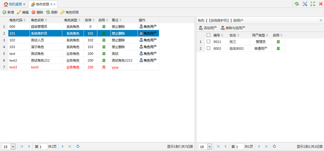Sort roles by 启用 column header

[x=104, y=20]
